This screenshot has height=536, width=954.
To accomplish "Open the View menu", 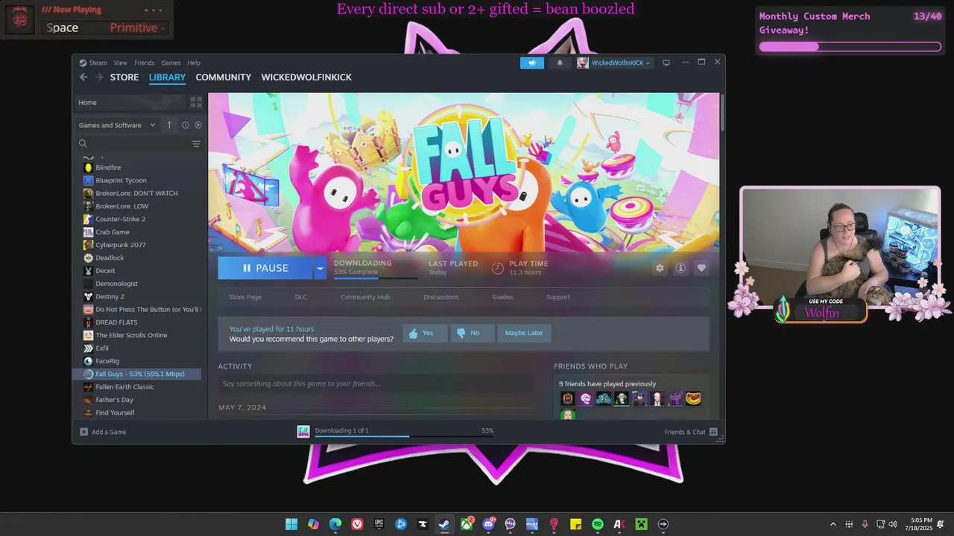I will coord(121,63).
